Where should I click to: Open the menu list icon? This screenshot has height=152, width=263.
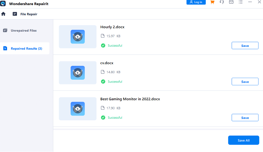click(240, 2)
